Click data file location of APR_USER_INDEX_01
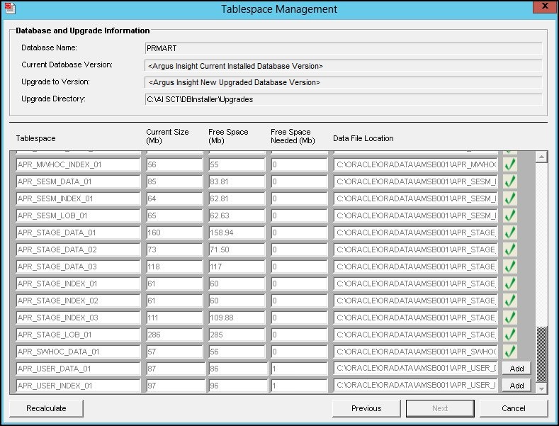Viewport: 559px width, 426px height. pyautogui.click(x=416, y=386)
